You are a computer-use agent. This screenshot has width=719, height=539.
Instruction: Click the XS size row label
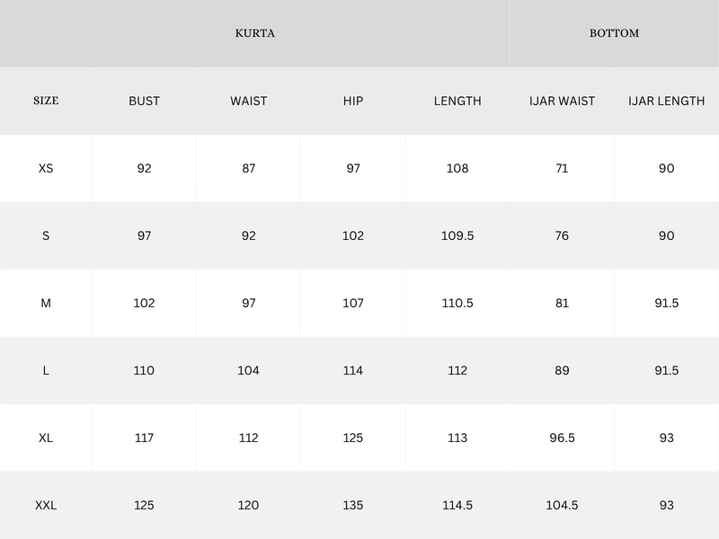click(46, 168)
